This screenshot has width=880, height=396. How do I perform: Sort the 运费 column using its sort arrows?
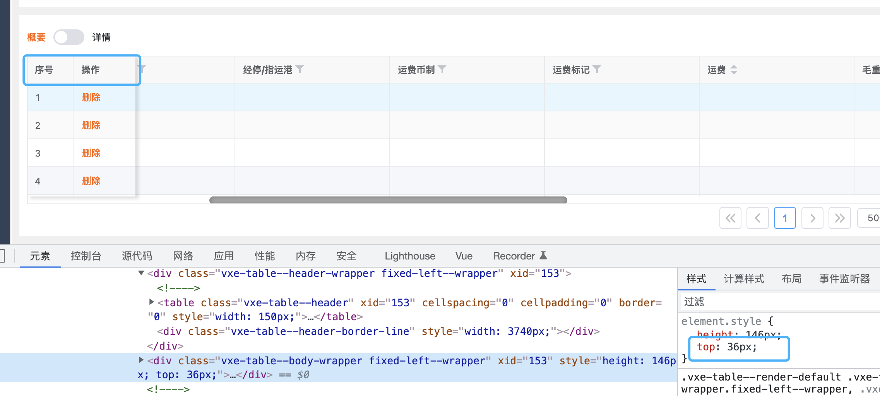pyautogui.click(x=734, y=70)
